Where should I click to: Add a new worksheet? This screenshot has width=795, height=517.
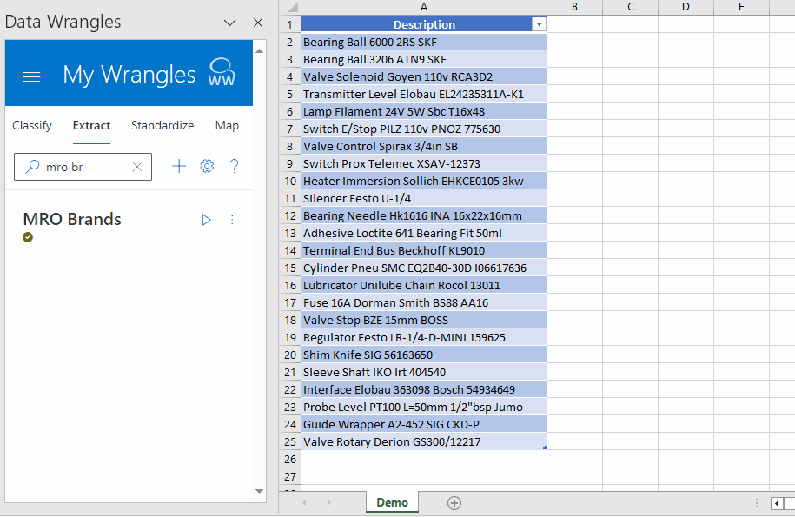pyautogui.click(x=454, y=503)
